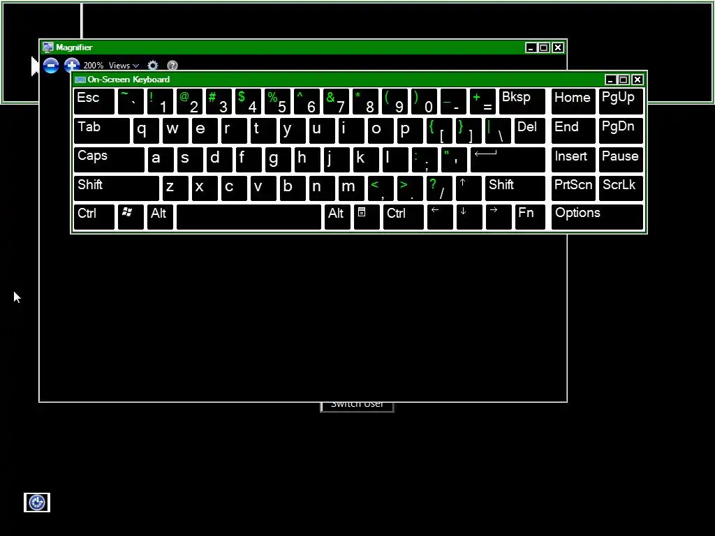Image resolution: width=715 pixels, height=536 pixels.
Task: Tap the Insert key
Action: (573, 160)
